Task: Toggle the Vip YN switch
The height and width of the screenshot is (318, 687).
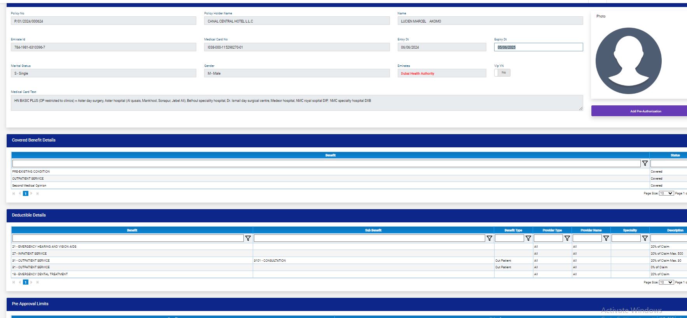Action: 502,73
